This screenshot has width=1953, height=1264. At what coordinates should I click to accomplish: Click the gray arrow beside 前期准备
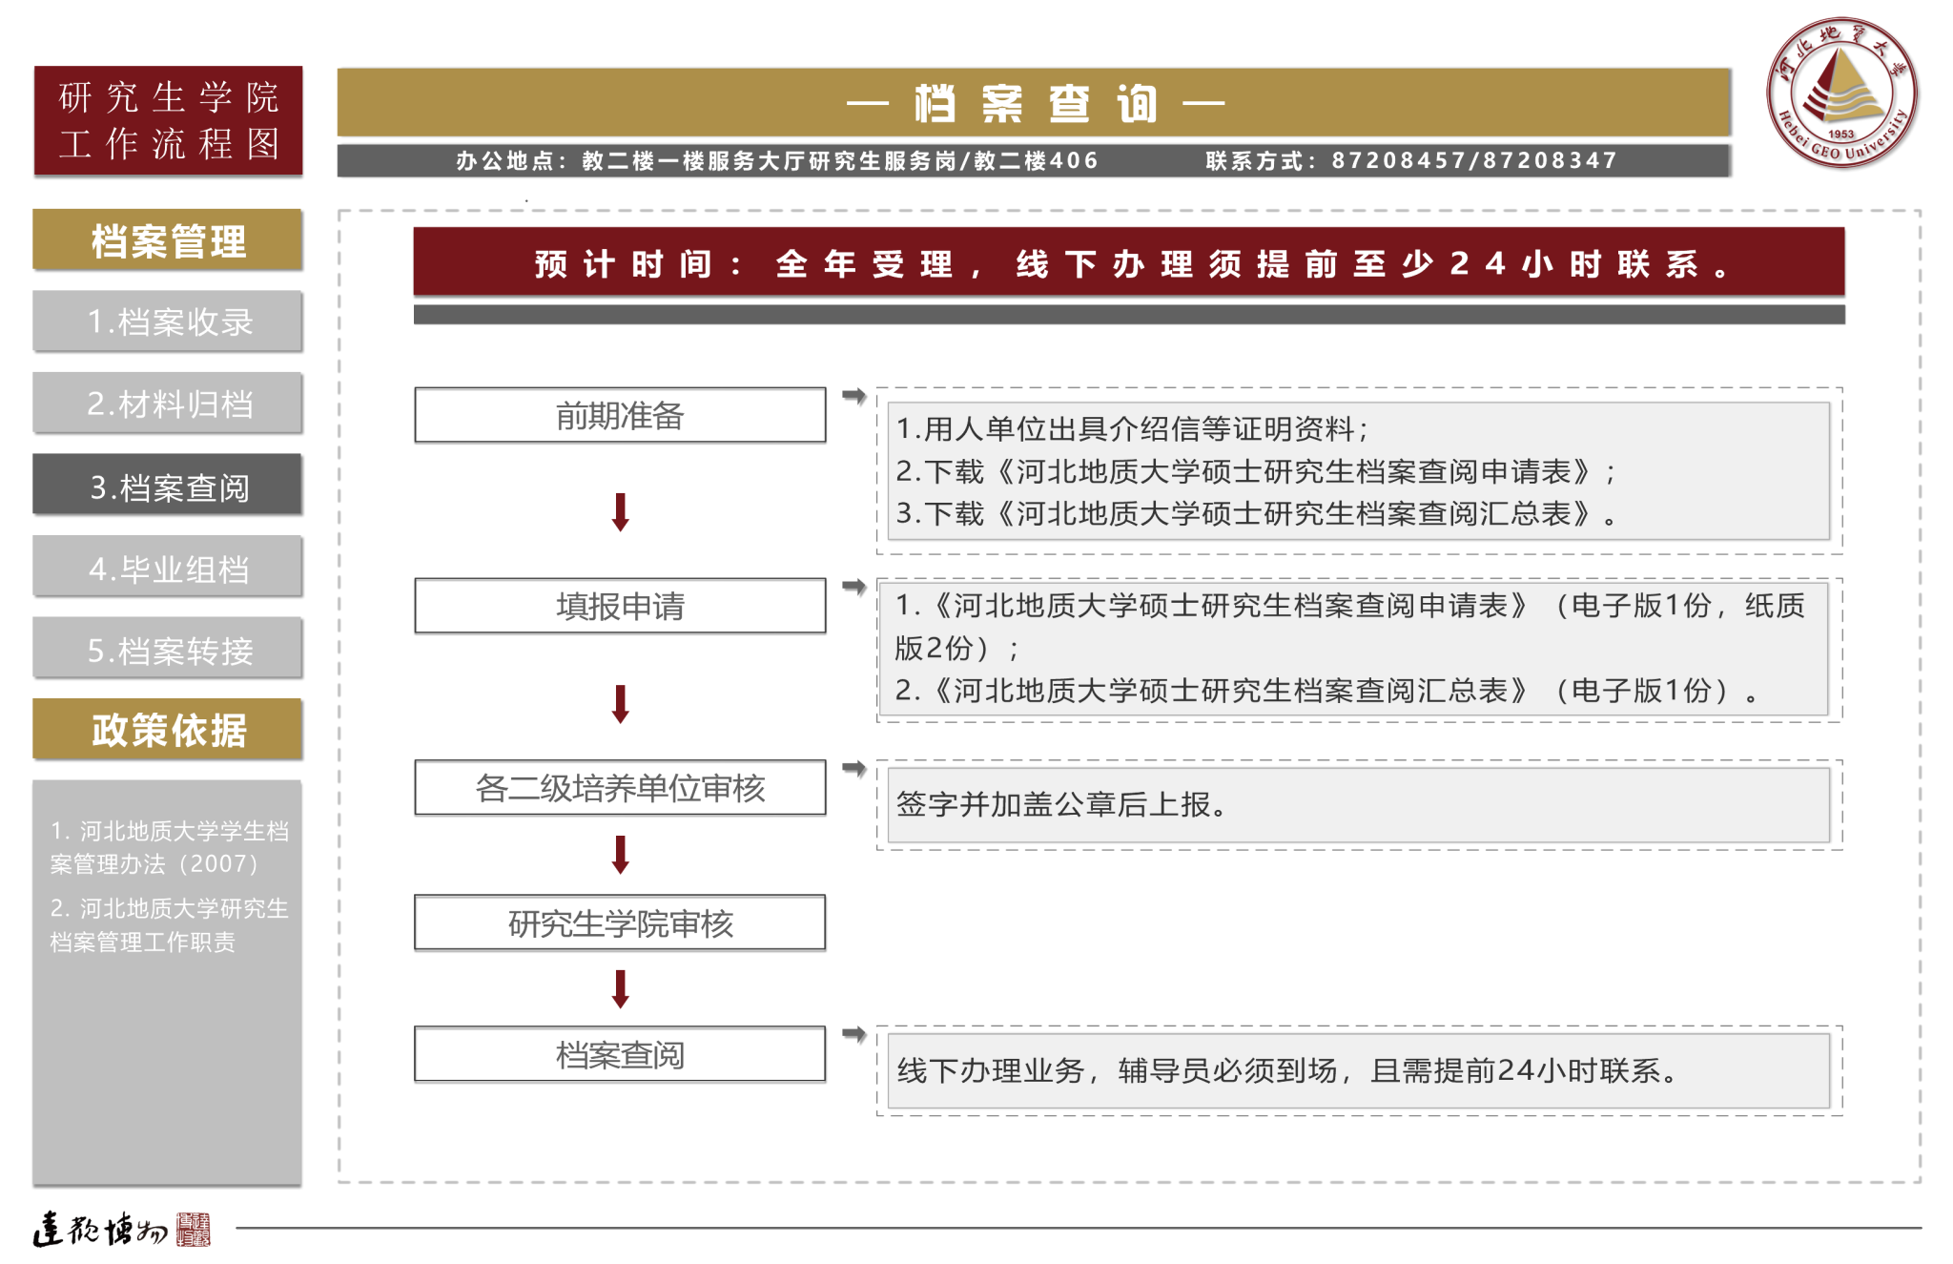[853, 395]
